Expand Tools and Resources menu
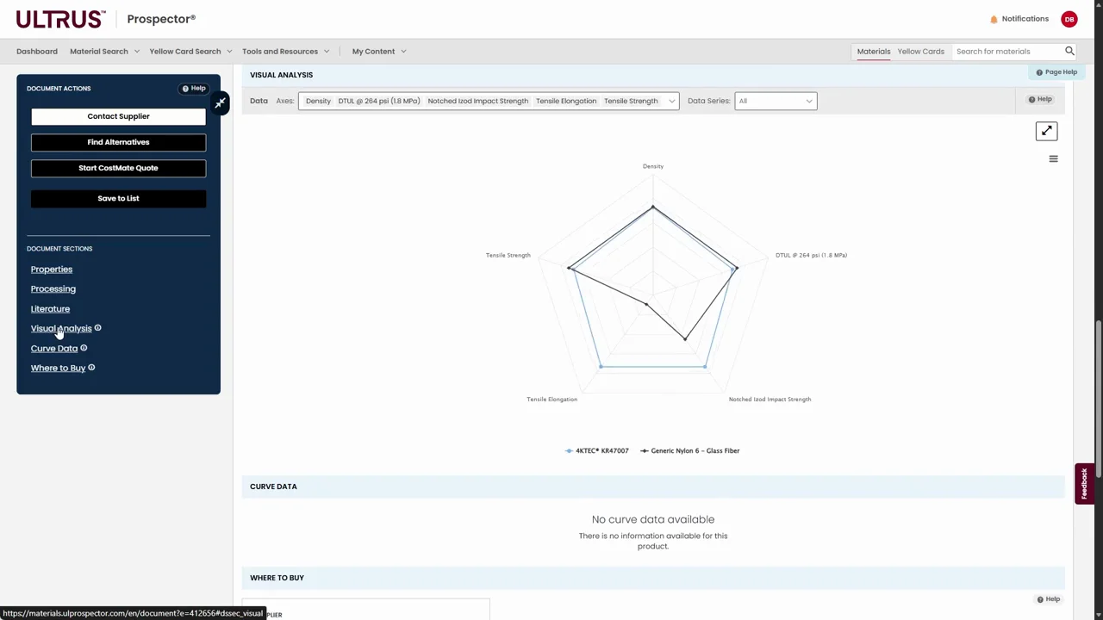 285,51
